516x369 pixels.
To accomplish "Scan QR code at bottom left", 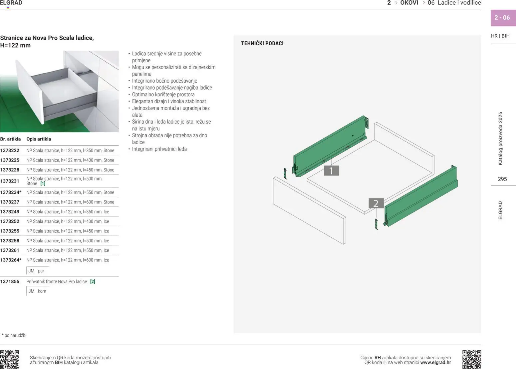I will [x=10, y=359].
